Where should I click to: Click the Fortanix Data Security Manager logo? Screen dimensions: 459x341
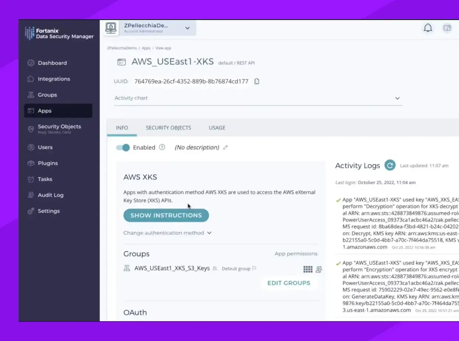(59, 33)
